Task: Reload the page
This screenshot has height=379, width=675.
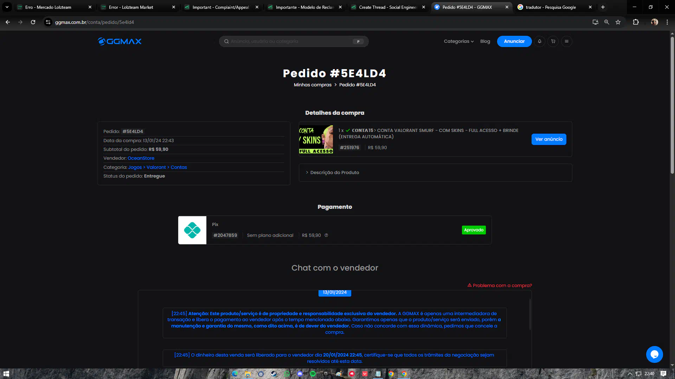Action: tap(33, 22)
